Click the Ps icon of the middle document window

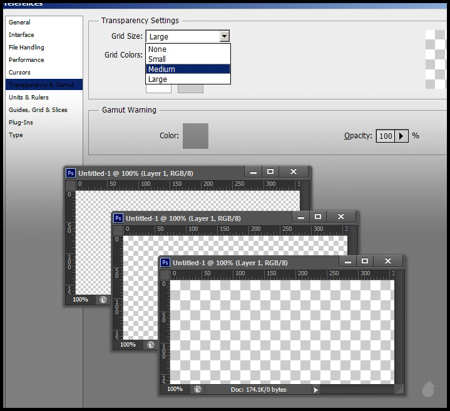coord(118,218)
